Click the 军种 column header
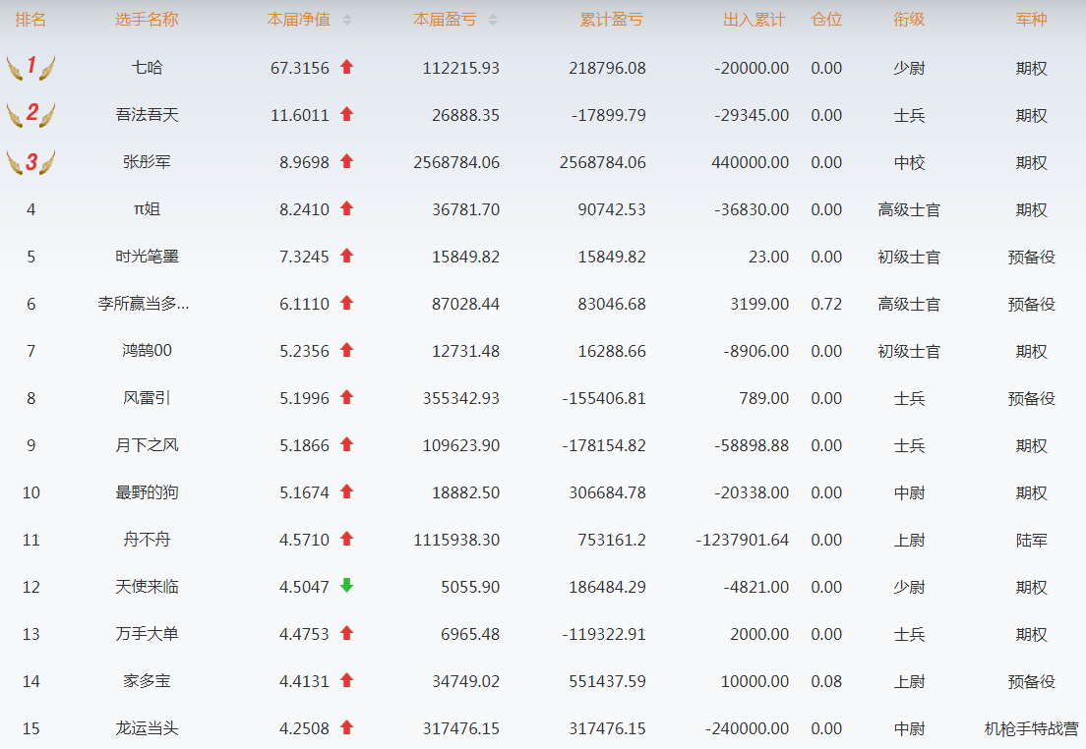This screenshot has height=749, width=1086. click(1031, 20)
